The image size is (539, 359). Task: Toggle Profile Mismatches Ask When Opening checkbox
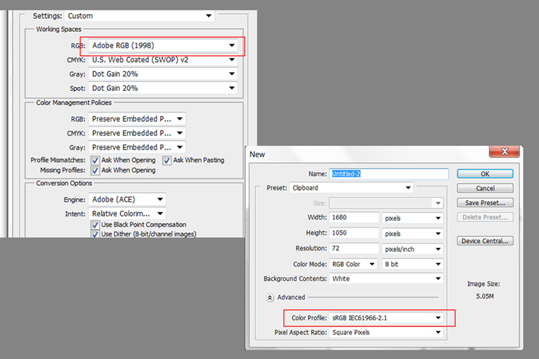click(95, 160)
